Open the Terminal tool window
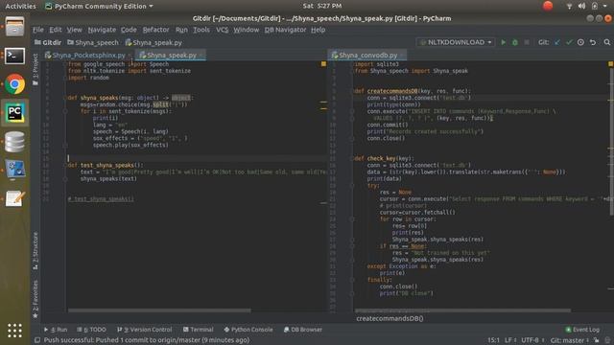 tap(199, 330)
